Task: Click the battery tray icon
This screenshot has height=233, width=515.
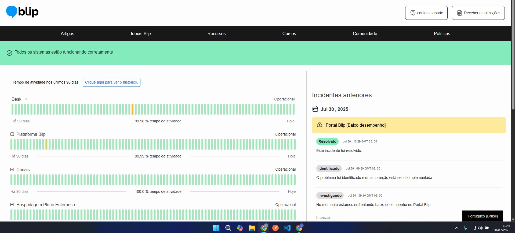Action: point(487,228)
